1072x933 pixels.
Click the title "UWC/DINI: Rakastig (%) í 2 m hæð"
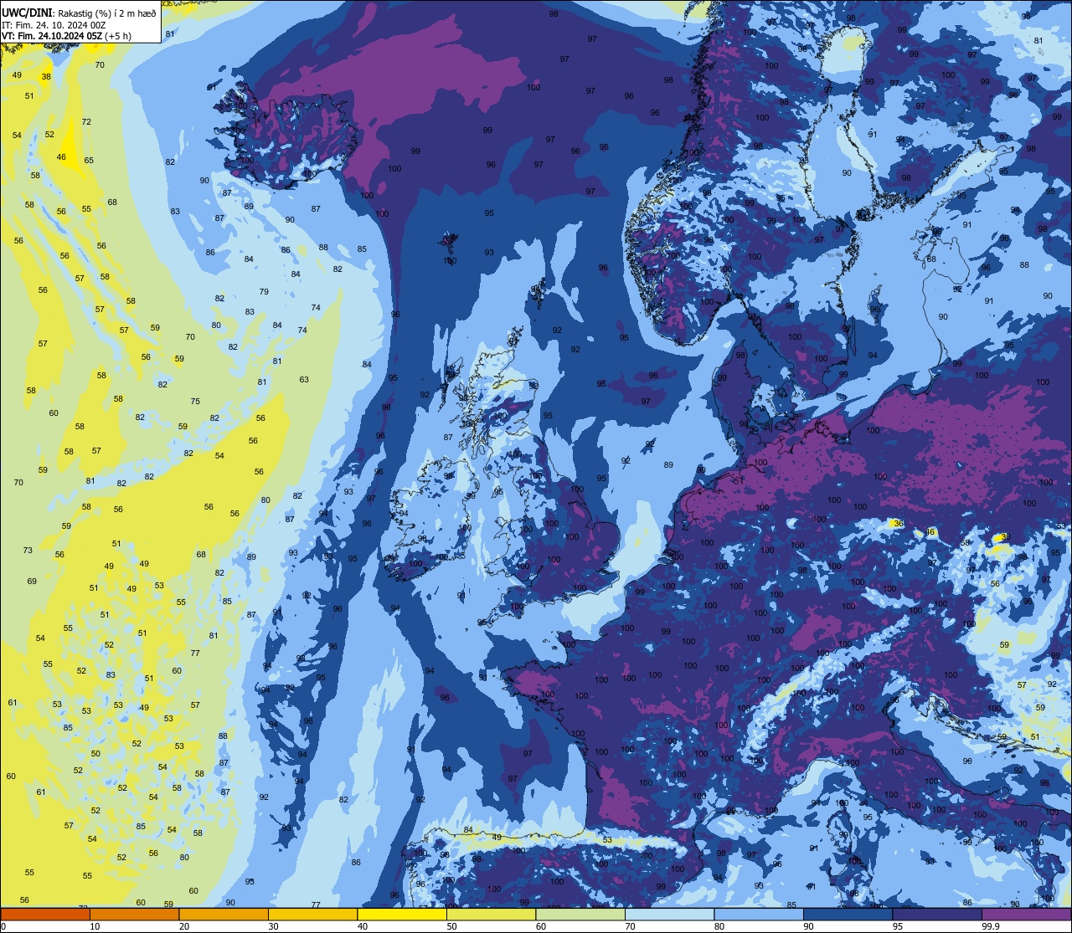(x=79, y=13)
